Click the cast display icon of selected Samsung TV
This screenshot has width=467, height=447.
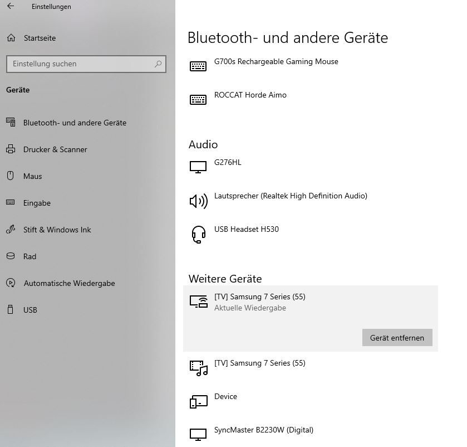pos(198,302)
